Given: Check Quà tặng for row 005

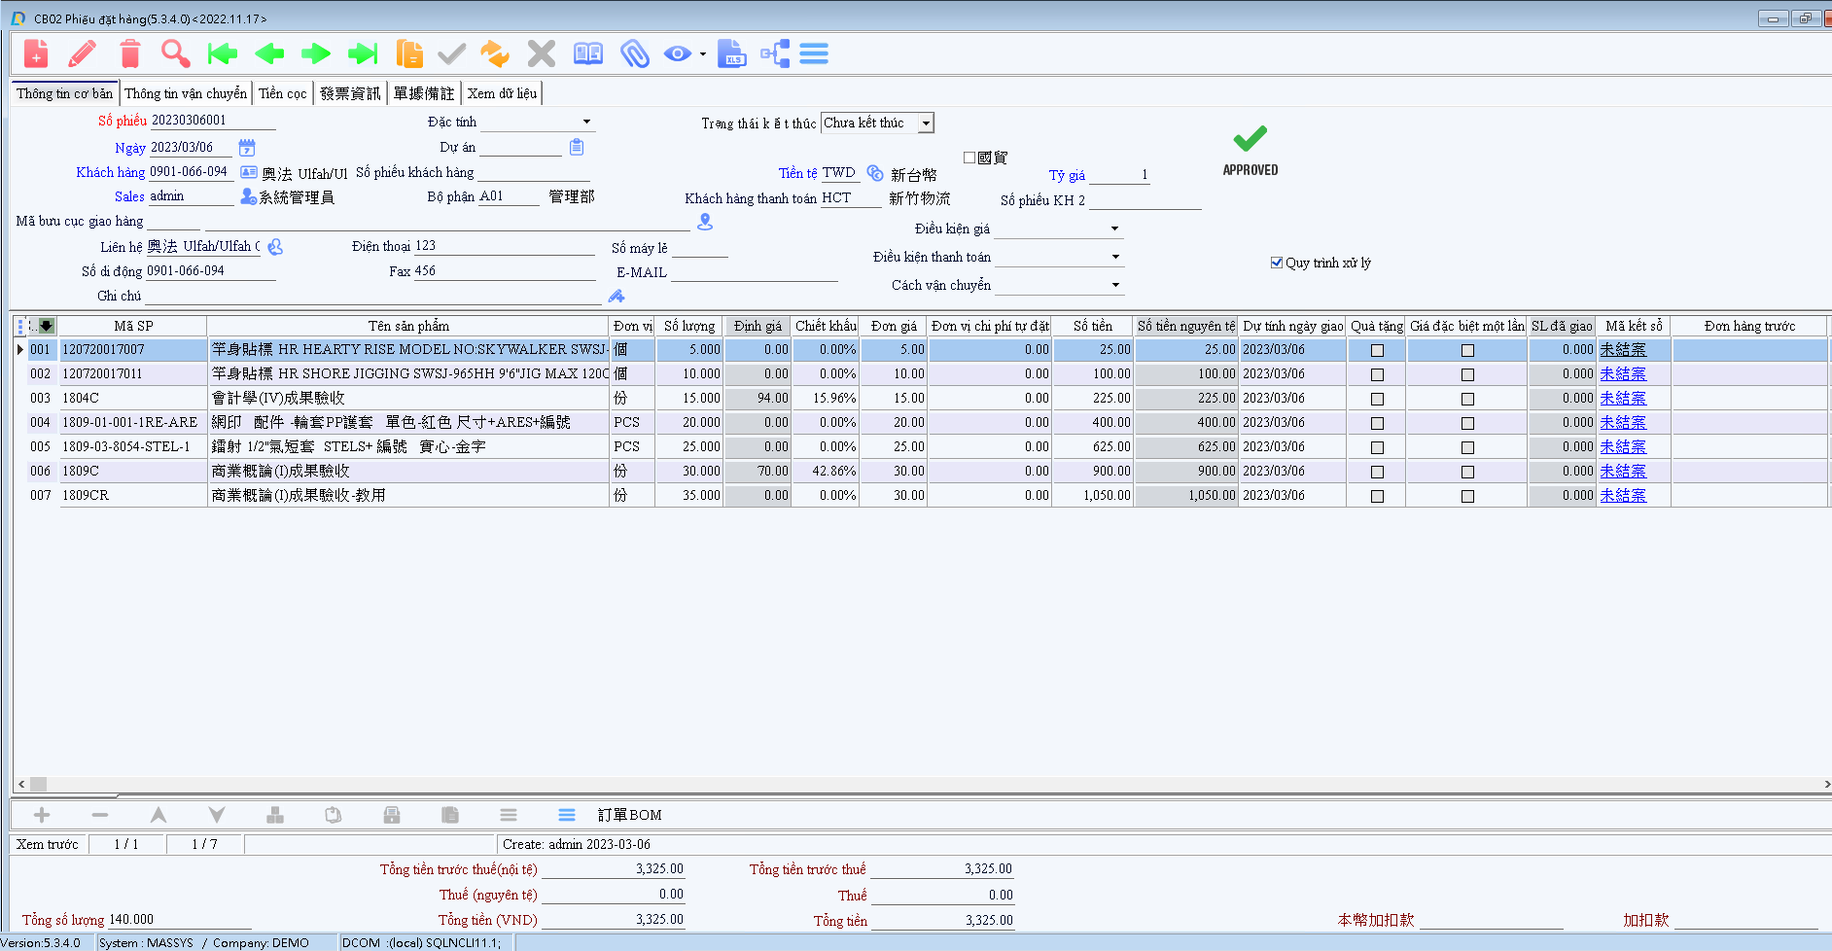Looking at the screenshot, I should [x=1377, y=447].
